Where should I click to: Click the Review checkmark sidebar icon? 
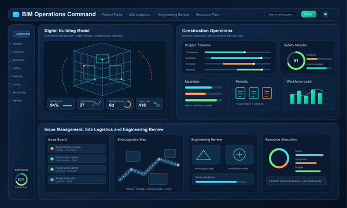point(10,101)
